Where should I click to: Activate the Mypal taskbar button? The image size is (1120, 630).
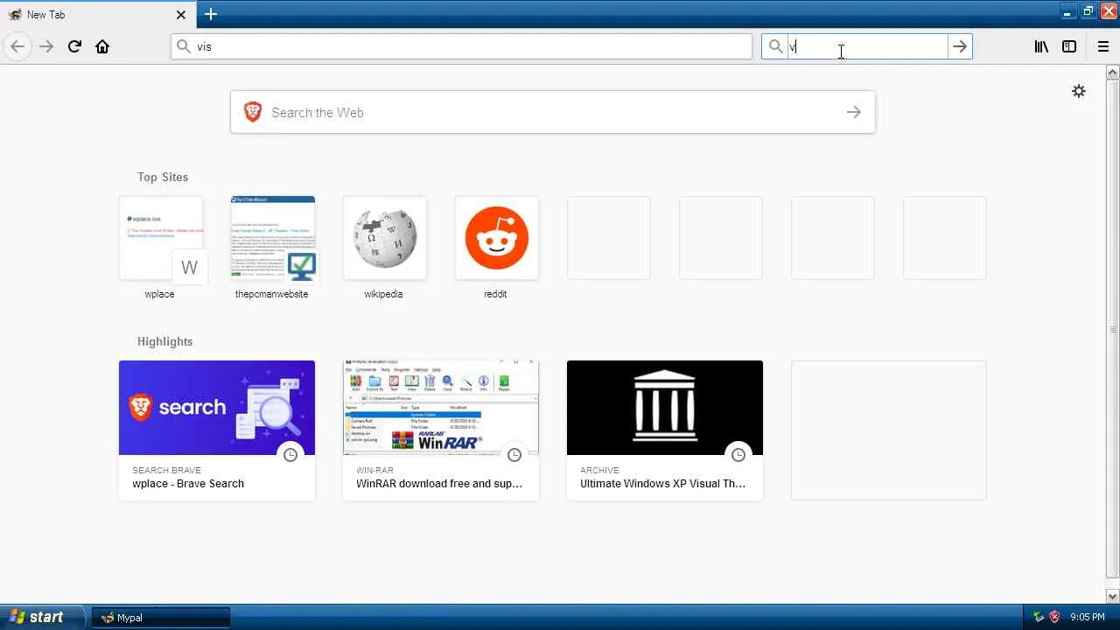(x=161, y=618)
